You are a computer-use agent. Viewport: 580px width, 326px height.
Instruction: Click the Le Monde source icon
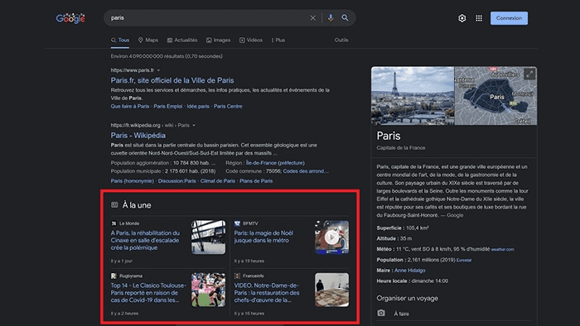(114, 223)
